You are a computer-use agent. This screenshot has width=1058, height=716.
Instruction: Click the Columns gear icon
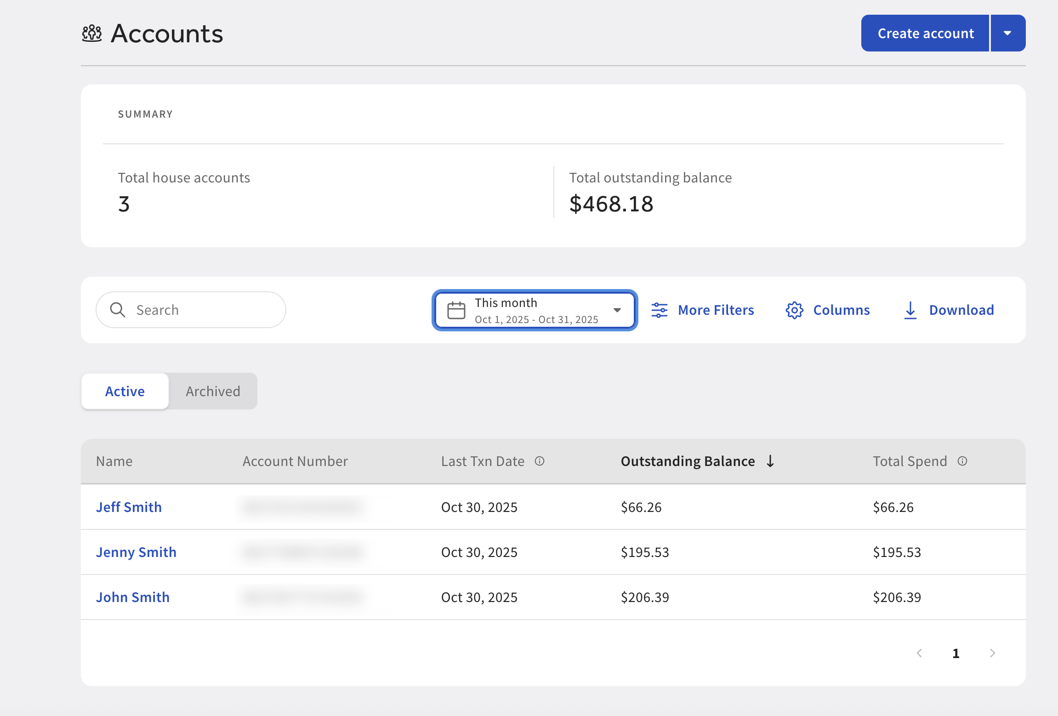click(794, 310)
